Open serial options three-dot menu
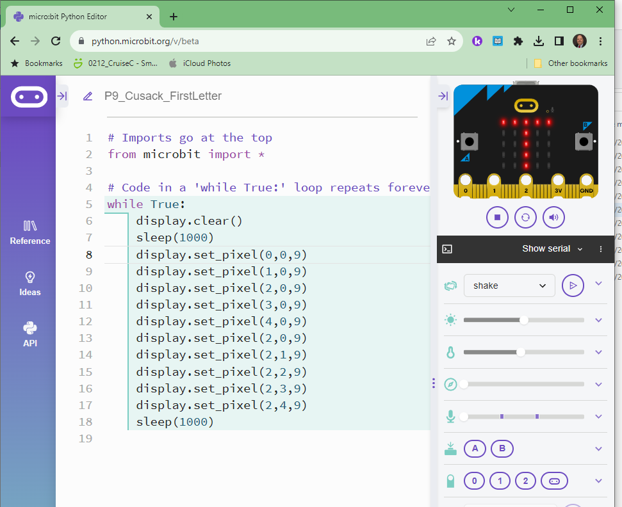The height and width of the screenshot is (507, 622). (601, 249)
